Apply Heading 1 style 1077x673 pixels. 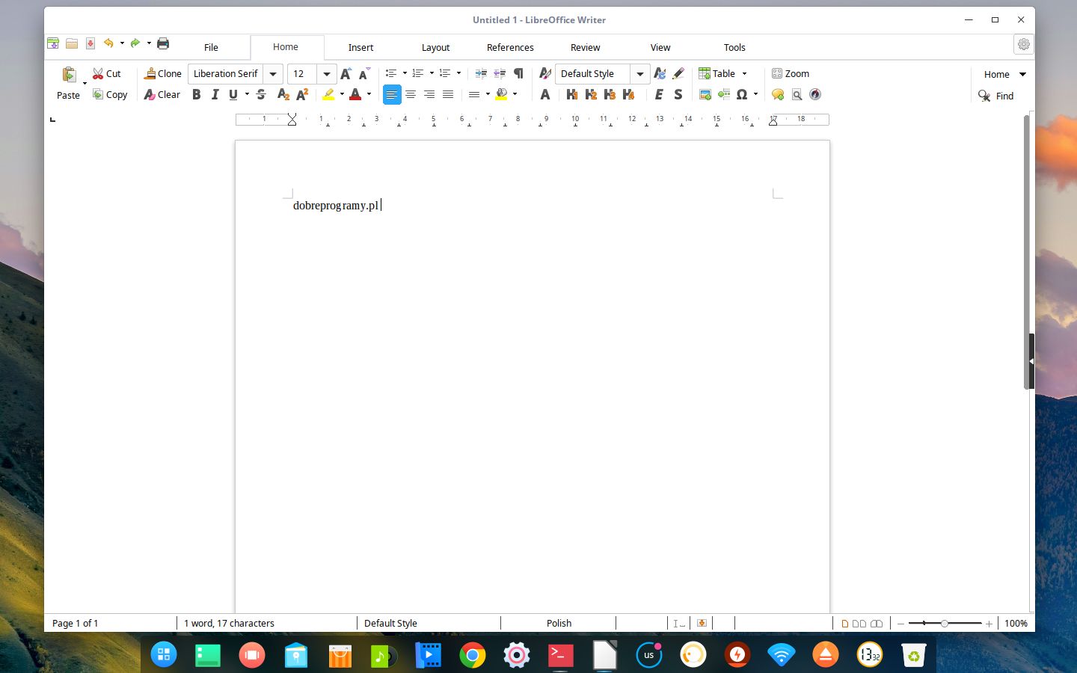(x=572, y=94)
